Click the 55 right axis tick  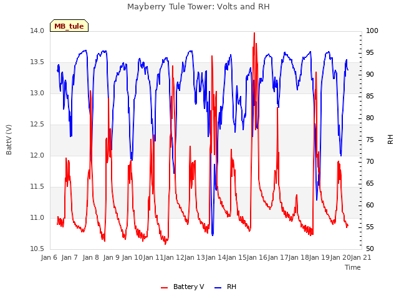(x=370, y=227)
